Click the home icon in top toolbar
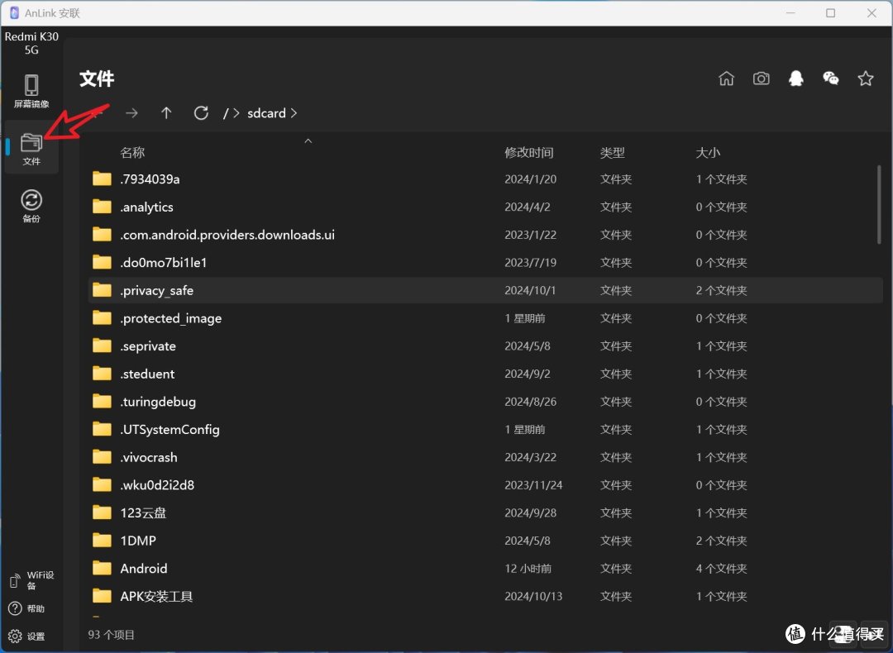 coord(726,79)
